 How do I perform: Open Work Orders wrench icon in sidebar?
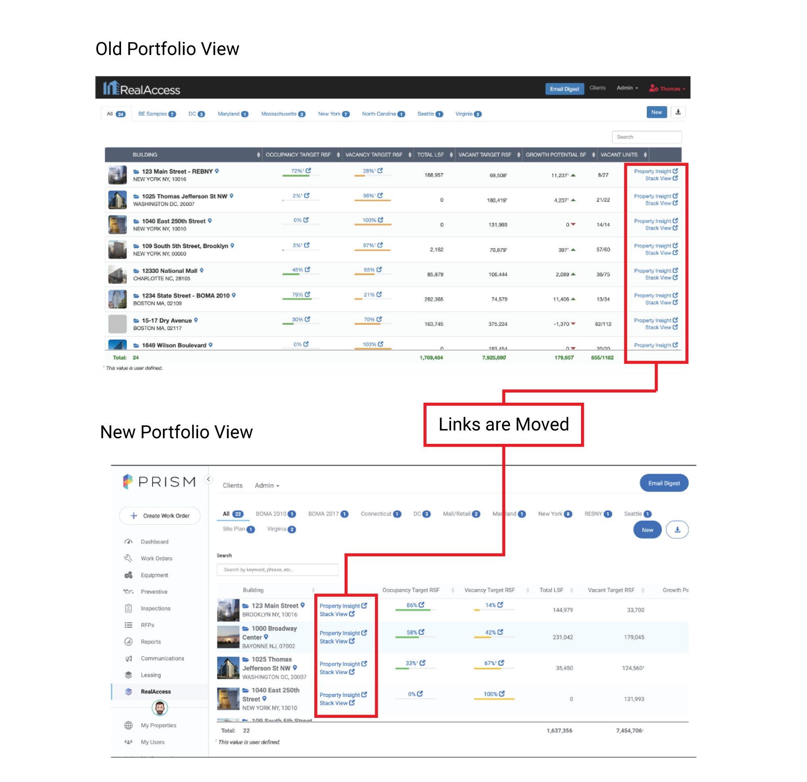coord(128,558)
